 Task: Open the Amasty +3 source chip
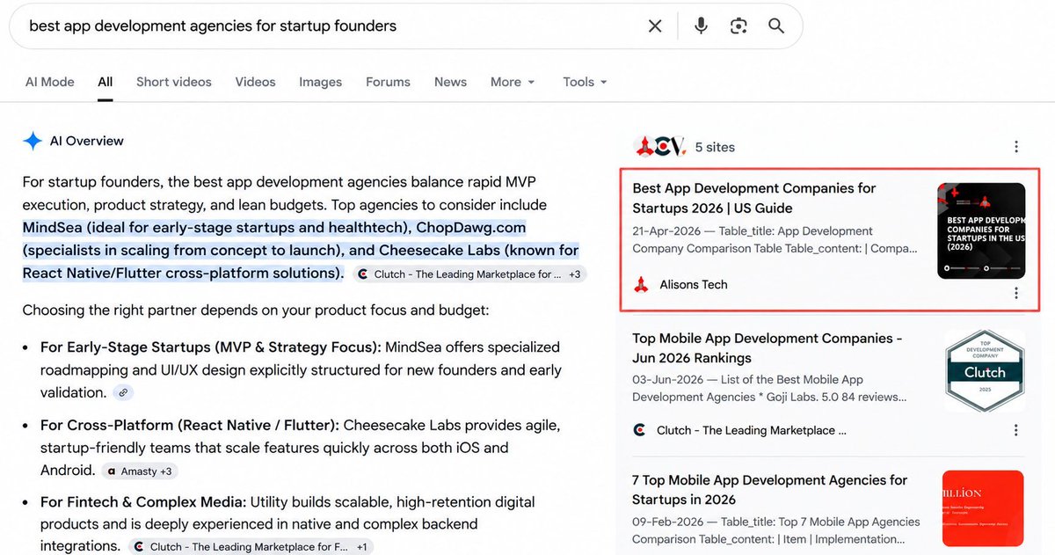[x=141, y=471]
